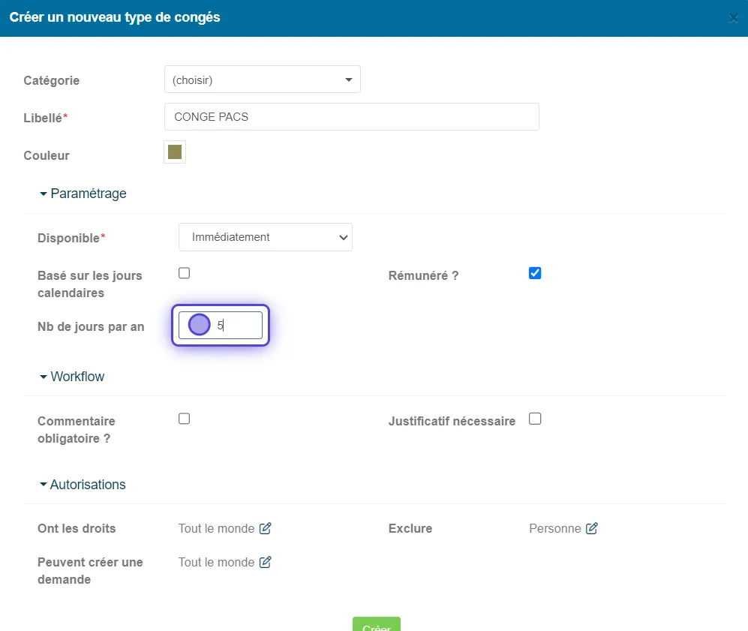Open the Catégorie dropdown
The height and width of the screenshot is (631, 748).
point(263,80)
